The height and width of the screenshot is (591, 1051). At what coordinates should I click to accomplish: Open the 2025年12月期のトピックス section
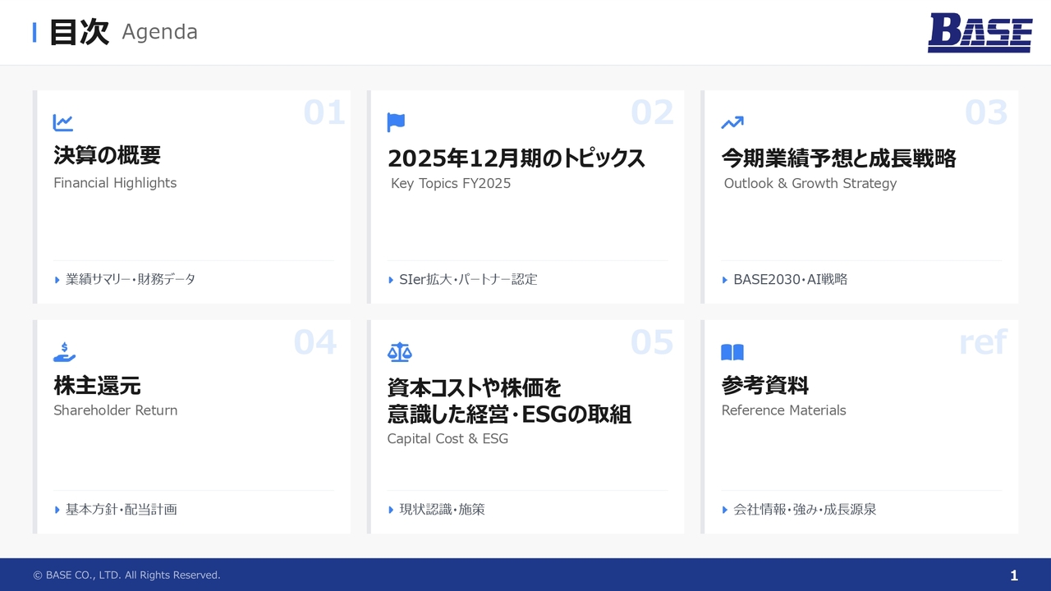click(516, 157)
